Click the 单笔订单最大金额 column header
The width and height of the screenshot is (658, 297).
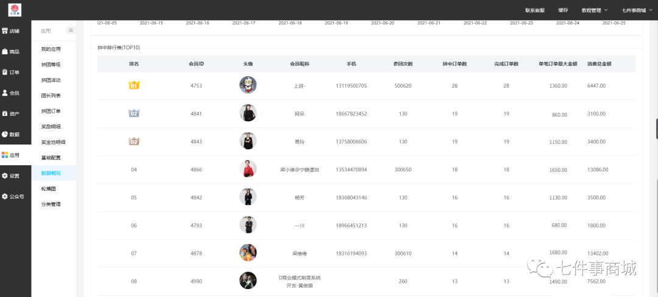click(558, 64)
